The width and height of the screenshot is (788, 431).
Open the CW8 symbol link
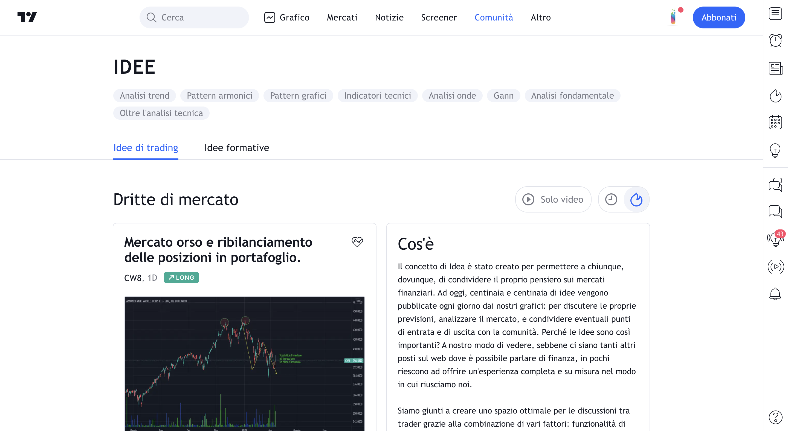(x=133, y=278)
